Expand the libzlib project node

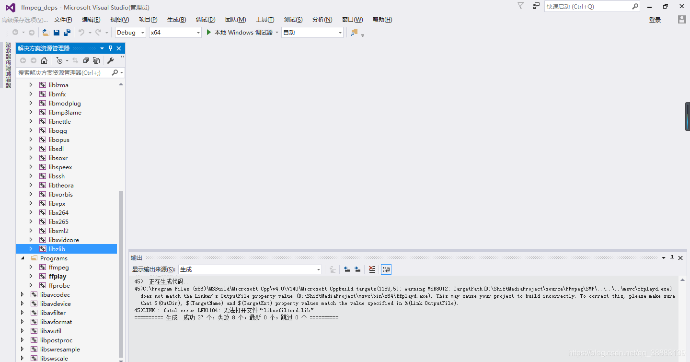pos(31,249)
